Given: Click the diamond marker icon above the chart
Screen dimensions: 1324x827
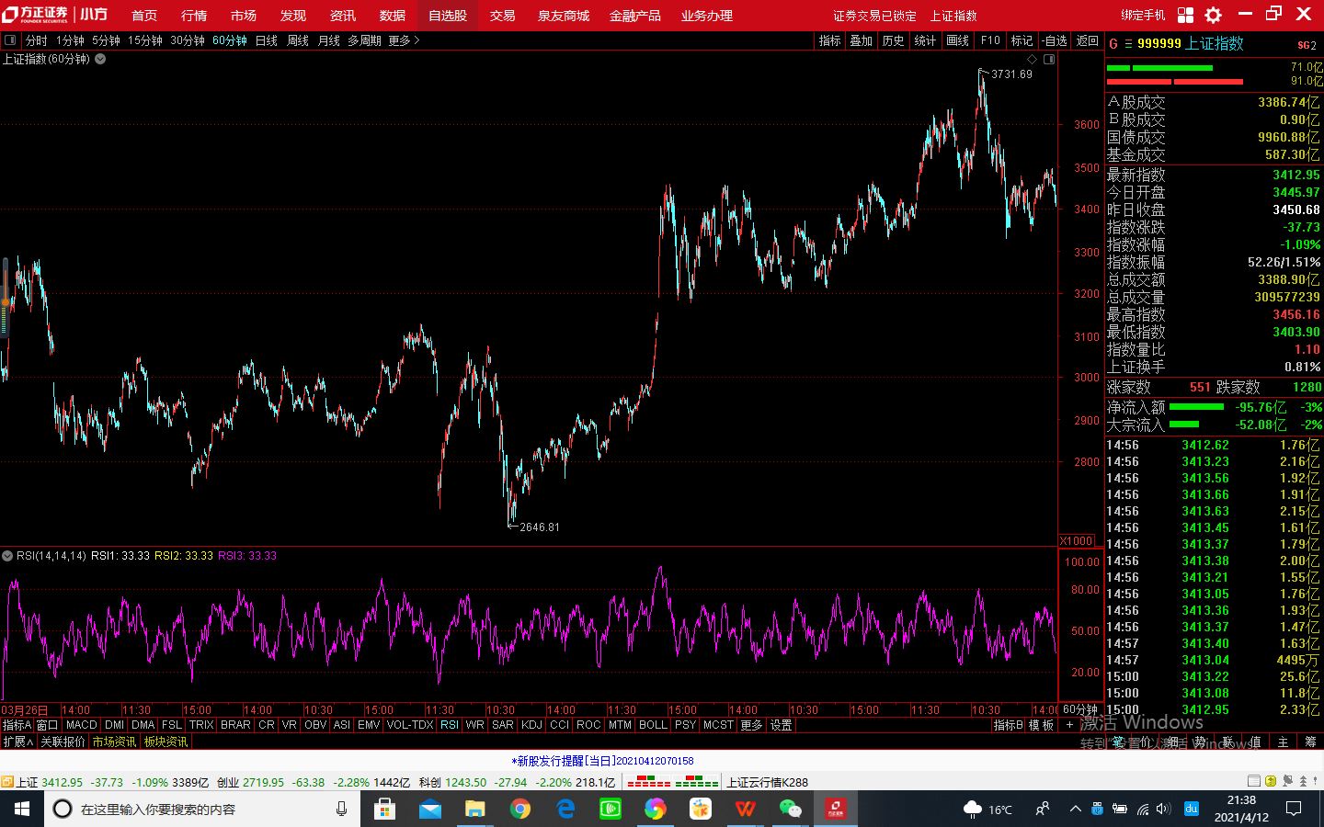Looking at the screenshot, I should [x=1032, y=59].
